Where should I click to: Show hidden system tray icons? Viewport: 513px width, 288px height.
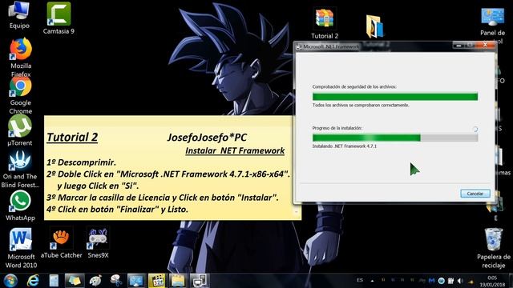[x=372, y=281]
